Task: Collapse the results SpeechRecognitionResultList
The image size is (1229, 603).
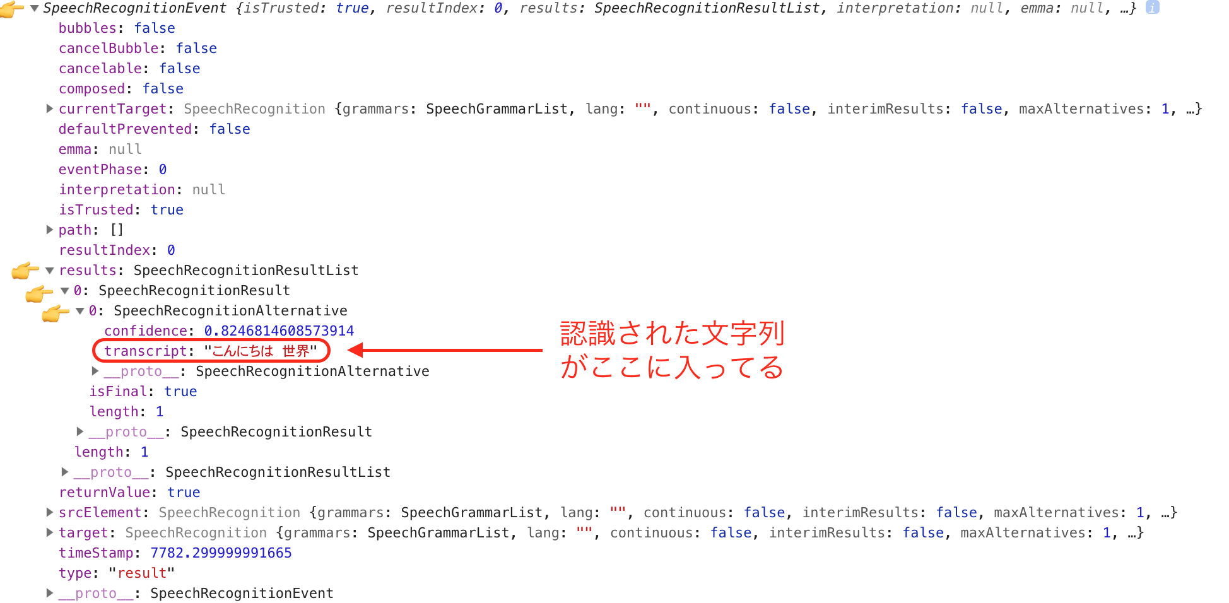Action: (x=49, y=270)
